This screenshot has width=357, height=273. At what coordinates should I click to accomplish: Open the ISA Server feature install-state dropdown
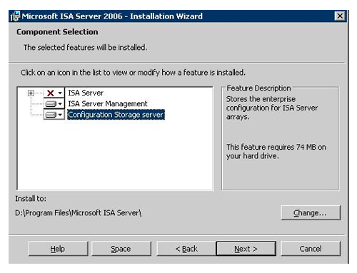(54, 93)
